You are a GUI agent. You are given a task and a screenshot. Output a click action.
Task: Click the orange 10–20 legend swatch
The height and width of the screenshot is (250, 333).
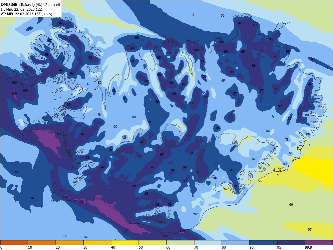42,243
